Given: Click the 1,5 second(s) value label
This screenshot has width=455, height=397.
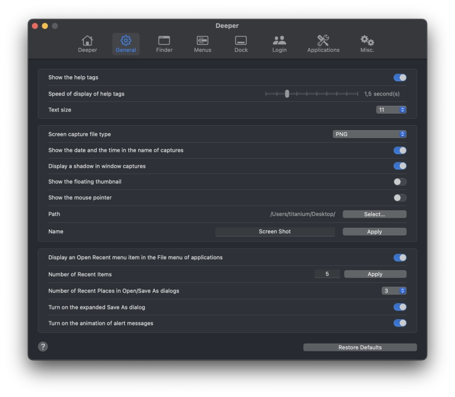Looking at the screenshot, I should pyautogui.click(x=382, y=94).
